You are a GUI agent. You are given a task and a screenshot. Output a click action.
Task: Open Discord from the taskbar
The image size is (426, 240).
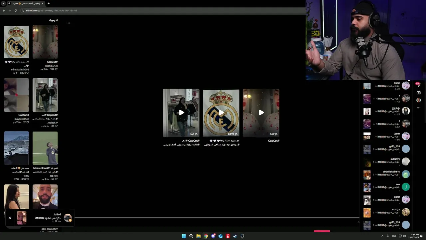tap(213, 236)
